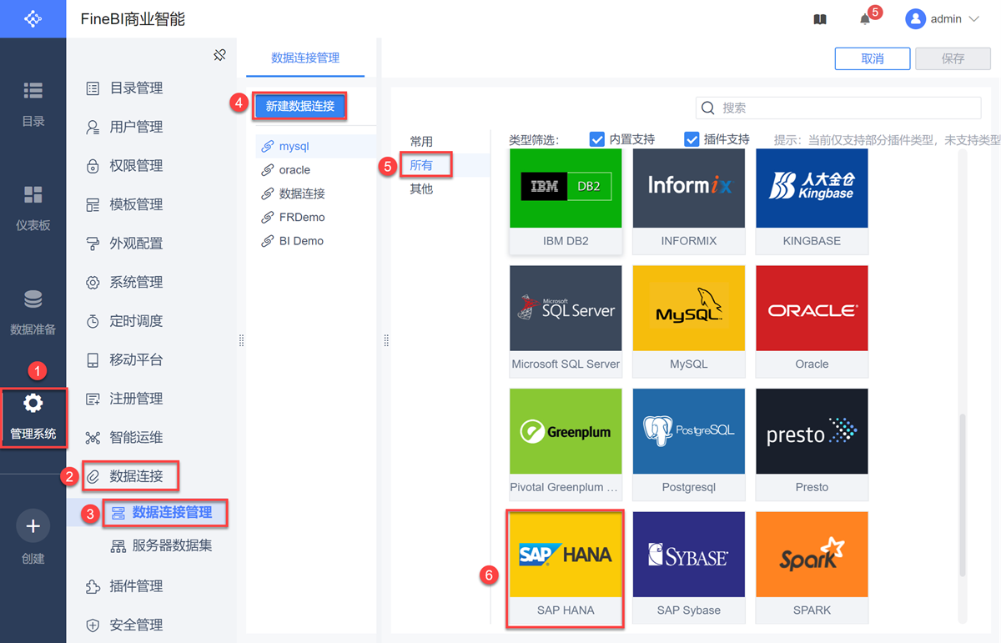
Task: Choose the MySQL database tile
Action: click(x=689, y=321)
